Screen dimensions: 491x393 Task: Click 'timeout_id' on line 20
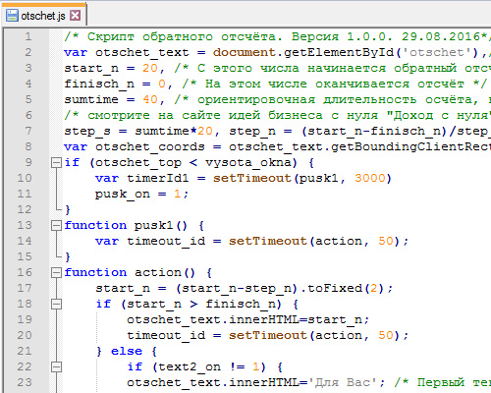point(166,336)
